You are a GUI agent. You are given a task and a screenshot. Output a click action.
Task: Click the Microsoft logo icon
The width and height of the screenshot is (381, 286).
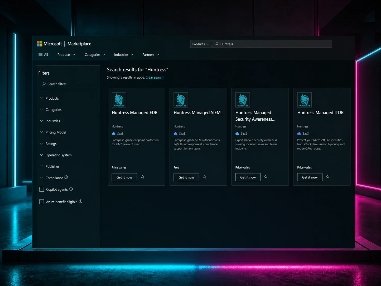(40, 44)
